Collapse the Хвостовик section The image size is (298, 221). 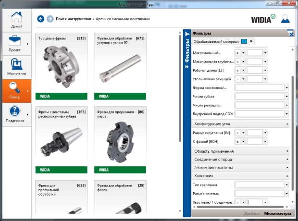point(241,176)
